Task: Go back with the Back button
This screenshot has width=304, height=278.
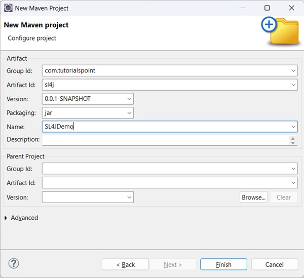Action: (x=125, y=264)
